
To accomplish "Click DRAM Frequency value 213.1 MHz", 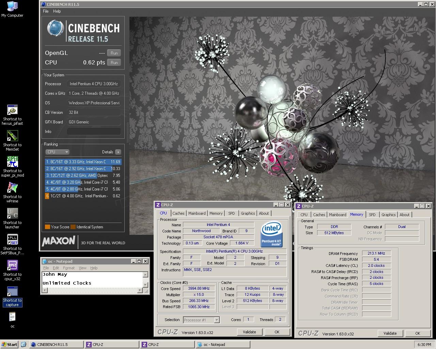I will pyautogui.click(x=376, y=253).
